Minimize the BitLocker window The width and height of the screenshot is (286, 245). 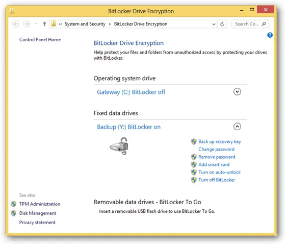pyautogui.click(x=242, y=10)
